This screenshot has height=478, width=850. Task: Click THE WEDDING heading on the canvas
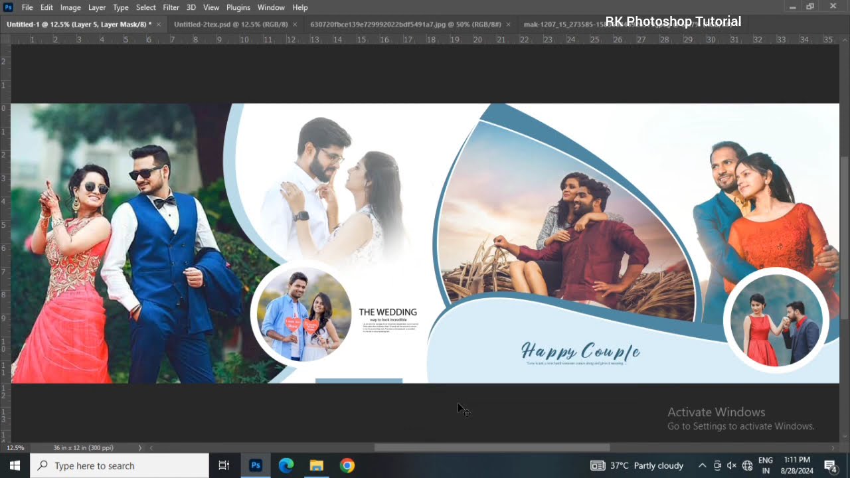388,312
